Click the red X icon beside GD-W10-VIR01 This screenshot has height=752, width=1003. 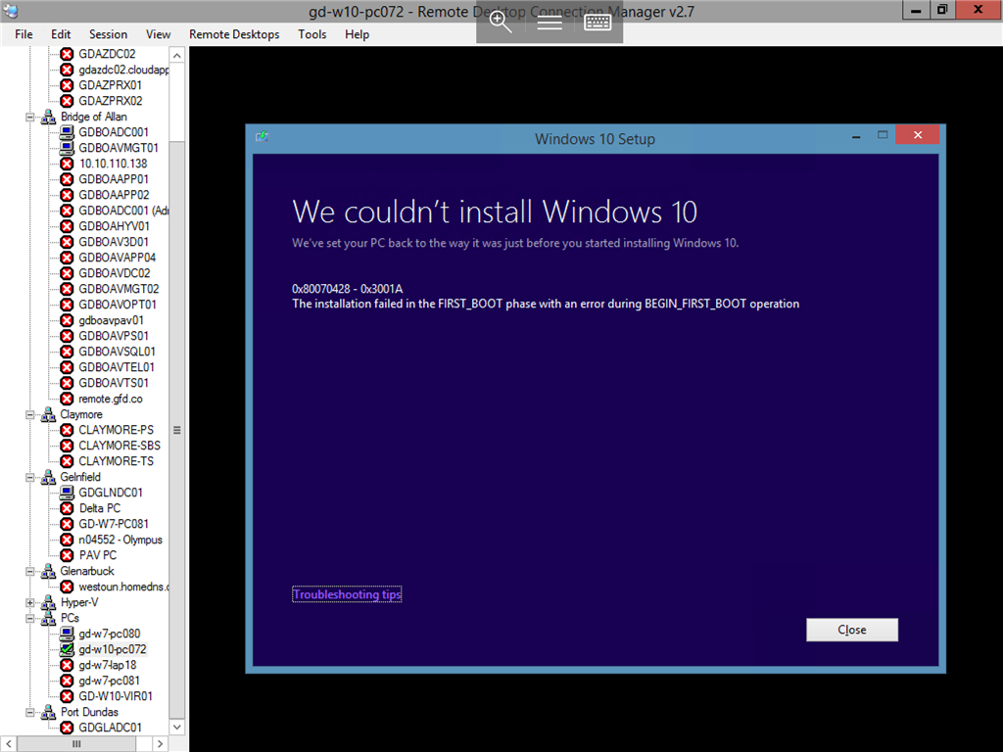click(x=67, y=696)
